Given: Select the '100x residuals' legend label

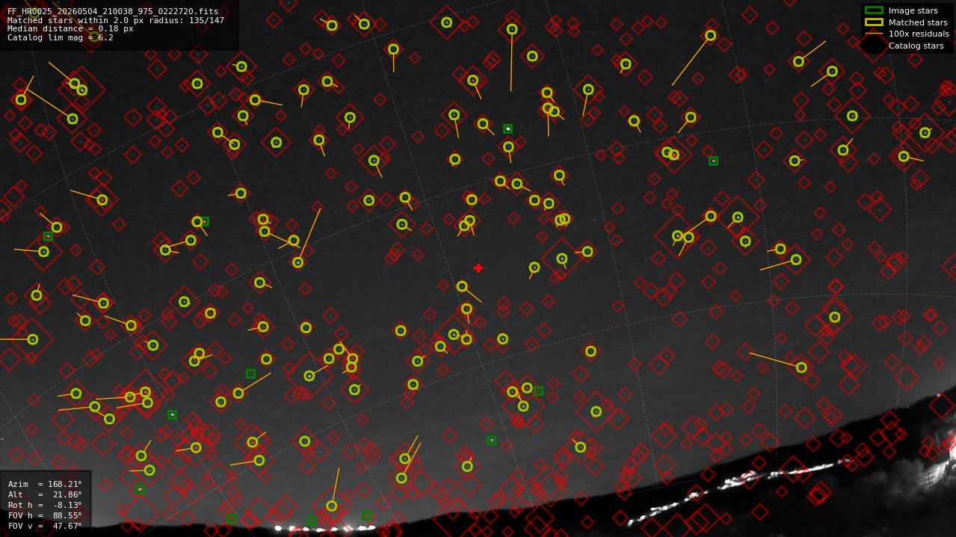Looking at the screenshot, I should (919, 34).
